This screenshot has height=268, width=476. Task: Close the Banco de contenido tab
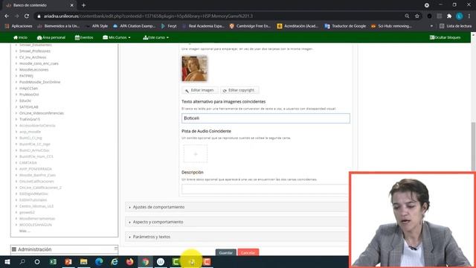click(72, 5)
